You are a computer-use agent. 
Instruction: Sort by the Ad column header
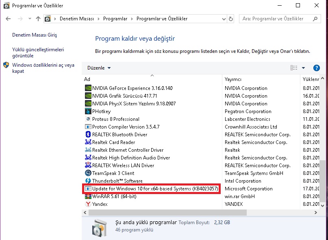(152, 79)
